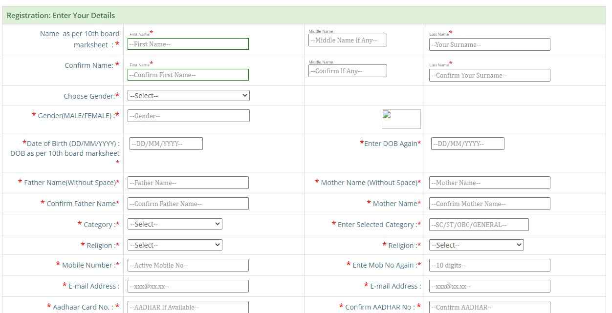612x313 pixels.
Task: Click the Mother Name input field
Action: pyautogui.click(x=489, y=183)
